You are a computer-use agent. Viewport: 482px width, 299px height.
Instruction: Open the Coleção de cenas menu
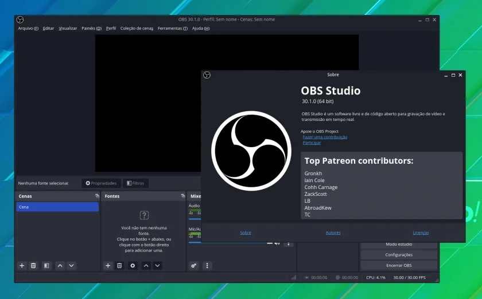[137, 28]
